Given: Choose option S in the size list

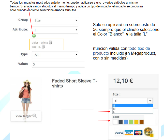Looking at the screenshot, I should pyautogui.click(x=133, y=106).
